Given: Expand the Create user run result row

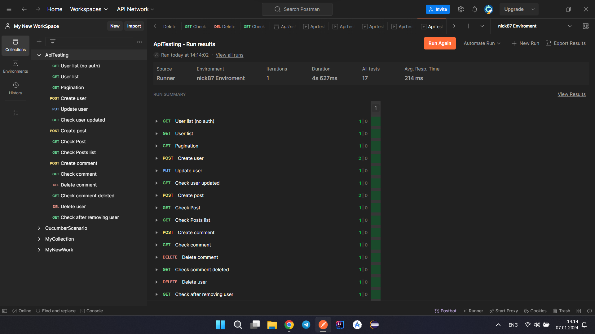Looking at the screenshot, I should [156, 158].
